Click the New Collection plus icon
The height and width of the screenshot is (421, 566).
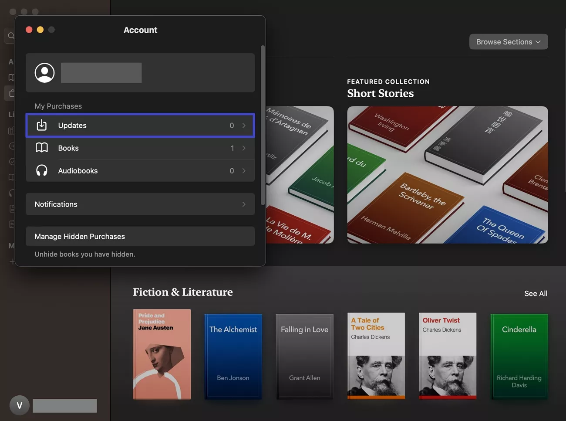pos(12,261)
